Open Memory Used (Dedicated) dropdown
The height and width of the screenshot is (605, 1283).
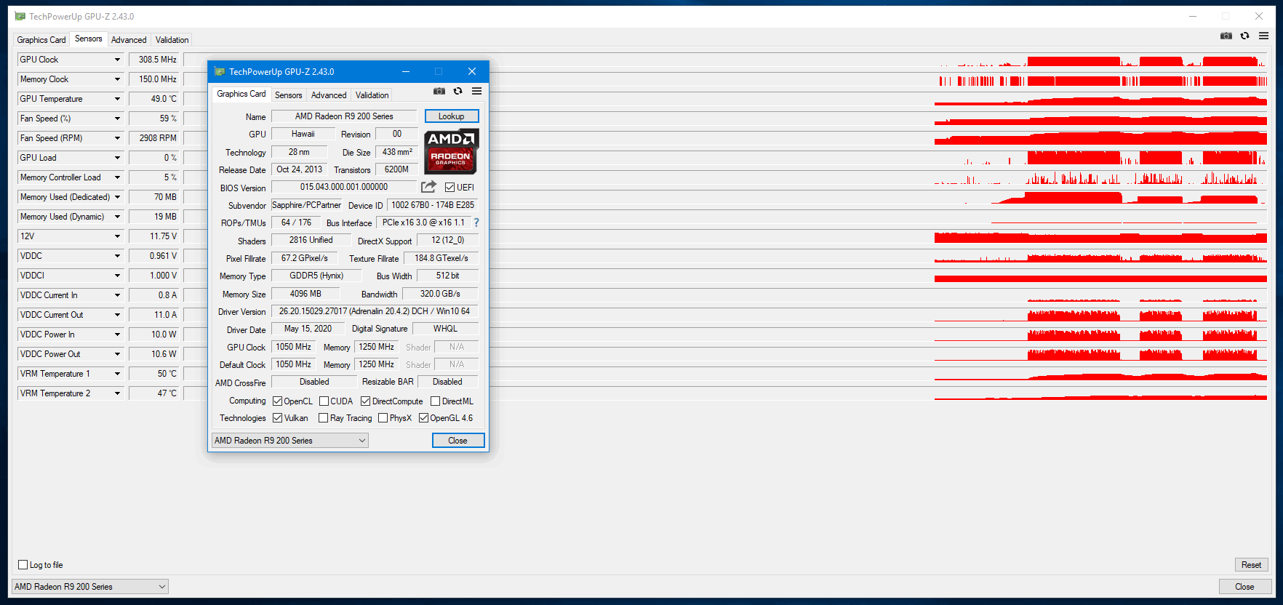point(117,197)
